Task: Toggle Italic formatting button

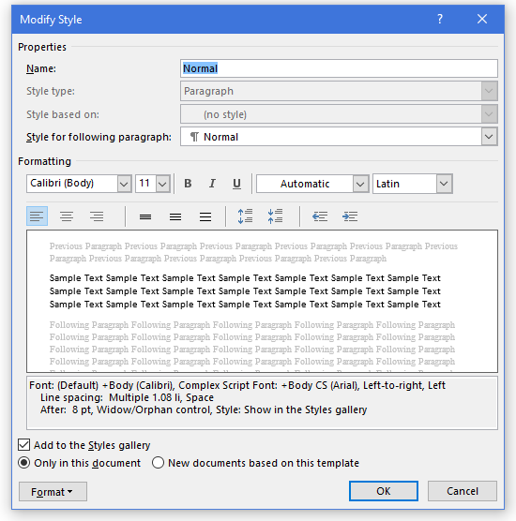Action: click(x=212, y=184)
